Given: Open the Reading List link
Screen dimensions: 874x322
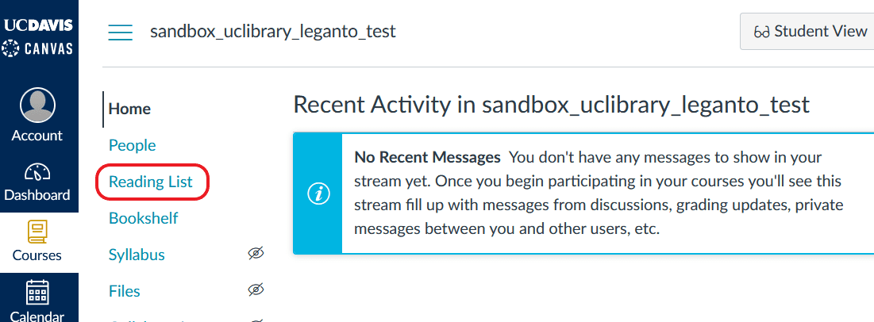Looking at the screenshot, I should click(151, 182).
